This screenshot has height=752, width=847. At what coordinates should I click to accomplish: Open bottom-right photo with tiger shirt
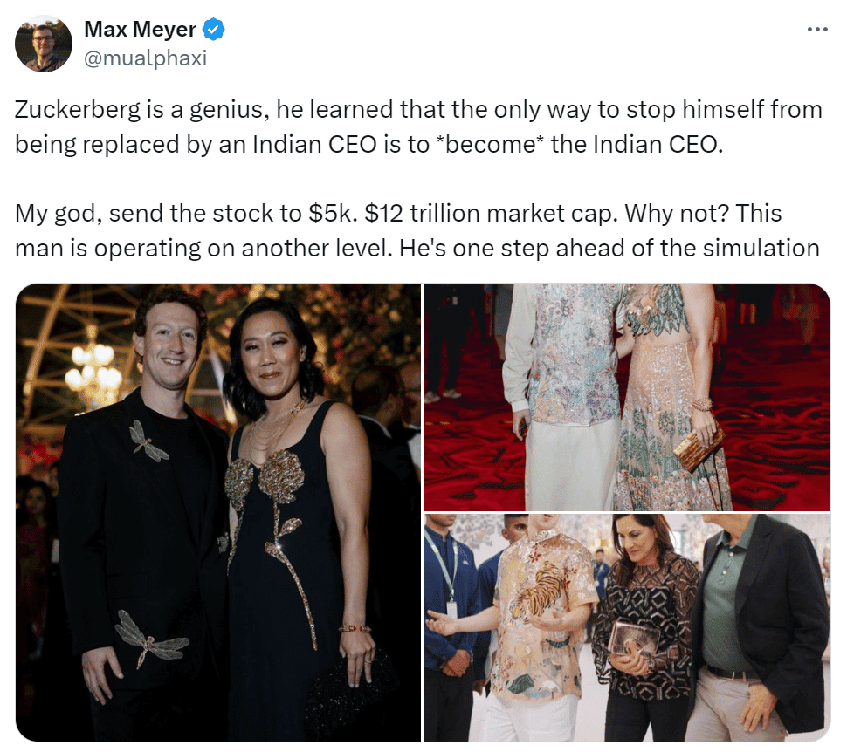627,627
